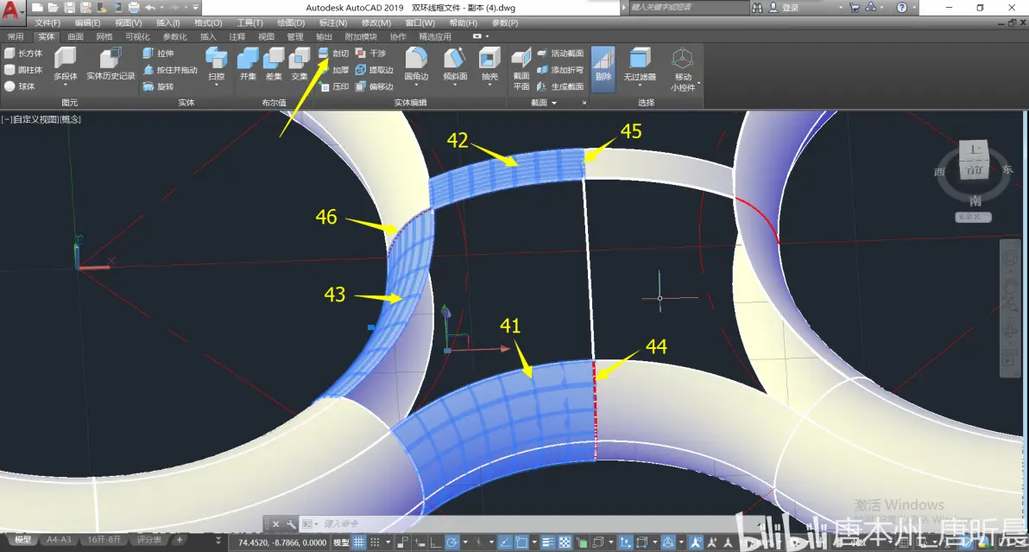Switch to the 评分表 layout tab
The height and width of the screenshot is (552, 1029).
click(x=149, y=540)
